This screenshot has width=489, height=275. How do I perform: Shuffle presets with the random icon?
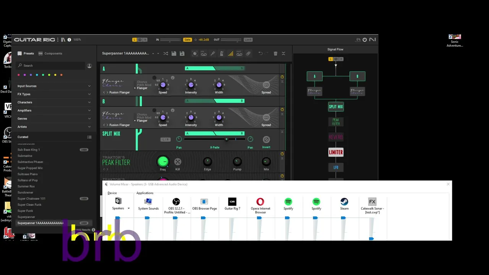point(166,53)
